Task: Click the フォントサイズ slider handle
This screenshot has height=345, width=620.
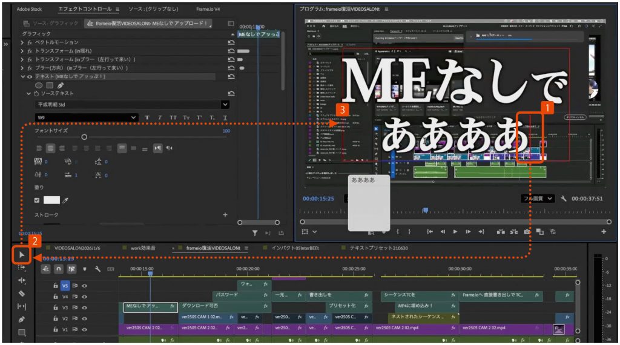Action: (84, 137)
